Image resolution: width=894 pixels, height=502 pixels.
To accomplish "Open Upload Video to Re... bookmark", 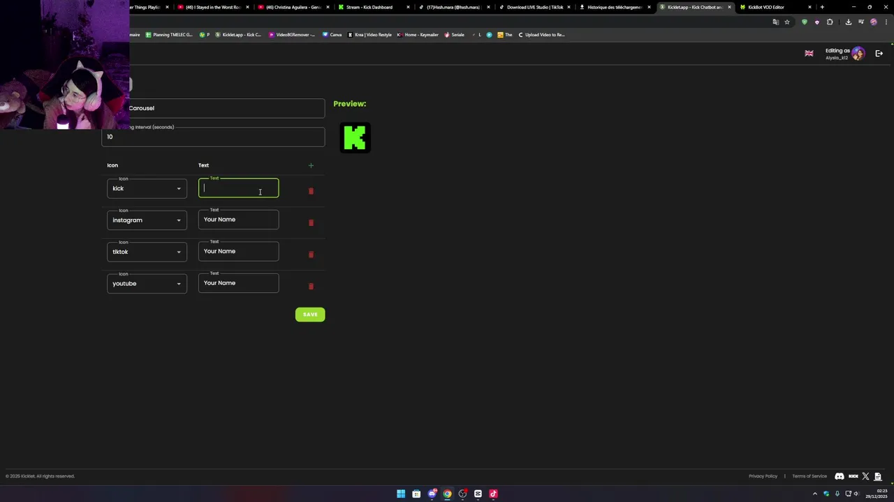I will coord(541,35).
